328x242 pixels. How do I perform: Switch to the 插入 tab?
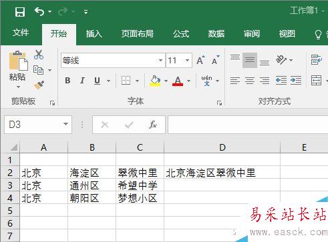coord(94,34)
